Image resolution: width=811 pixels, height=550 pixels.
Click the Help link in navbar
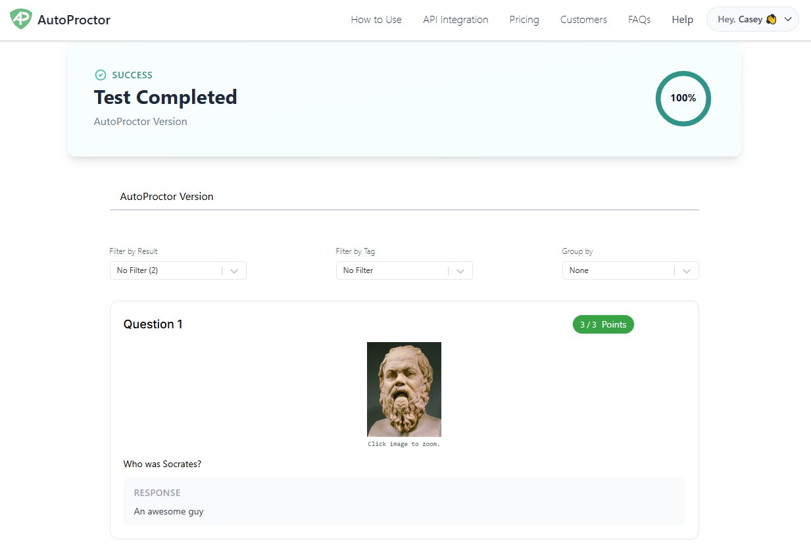point(682,20)
